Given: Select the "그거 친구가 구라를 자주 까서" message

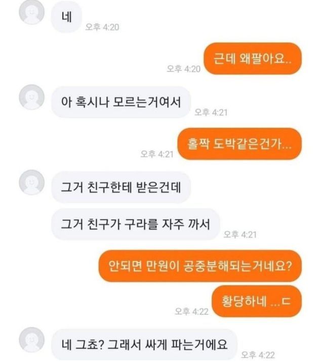Looking at the screenshot, I should point(135,224).
